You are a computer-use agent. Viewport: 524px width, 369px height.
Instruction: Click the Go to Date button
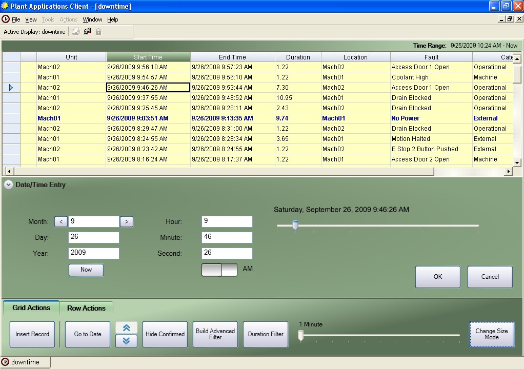point(88,334)
